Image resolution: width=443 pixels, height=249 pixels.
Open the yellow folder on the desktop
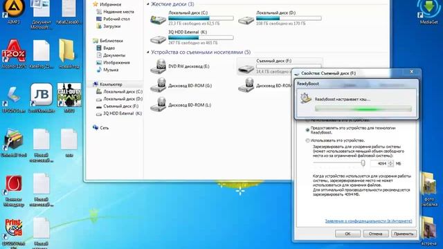point(69,54)
